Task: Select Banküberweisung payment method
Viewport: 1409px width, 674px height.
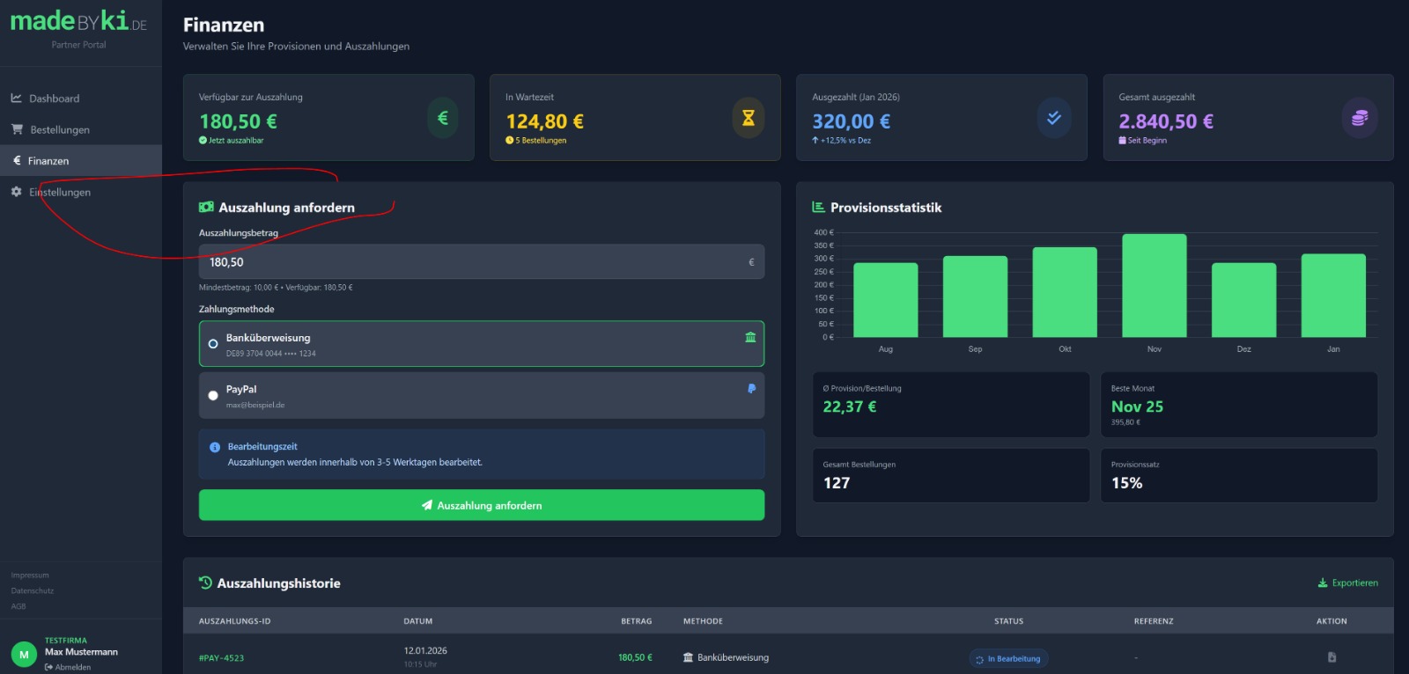Action: tap(482, 344)
